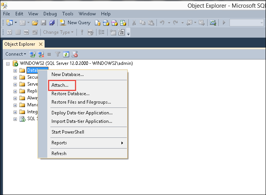
Task: Expand the Security folder node
Action: pyautogui.click(x=15, y=78)
